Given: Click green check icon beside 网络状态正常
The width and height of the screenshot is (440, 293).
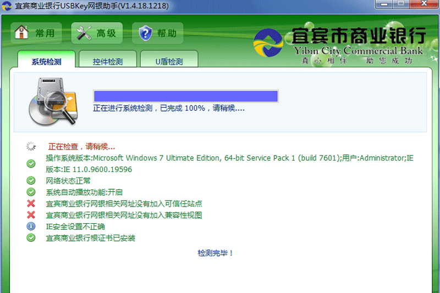Looking at the screenshot, I should [31, 180].
